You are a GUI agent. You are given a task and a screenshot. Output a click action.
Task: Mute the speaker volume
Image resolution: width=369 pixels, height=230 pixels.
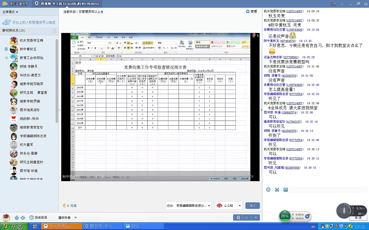point(23,218)
